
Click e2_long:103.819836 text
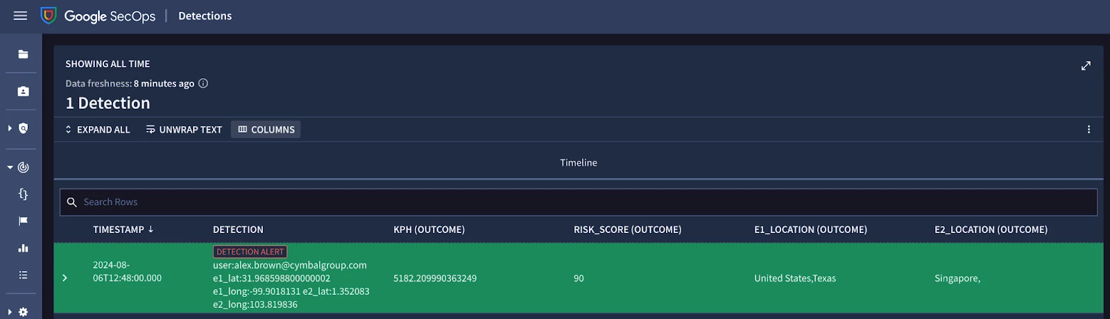[x=255, y=304]
